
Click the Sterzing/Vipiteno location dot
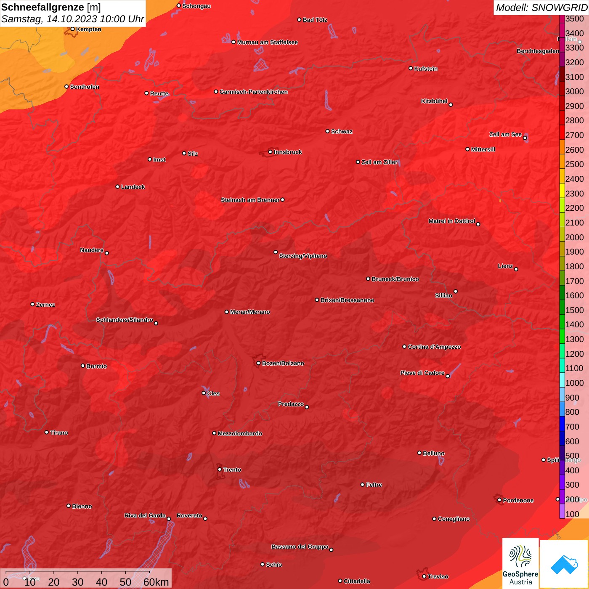276,252
